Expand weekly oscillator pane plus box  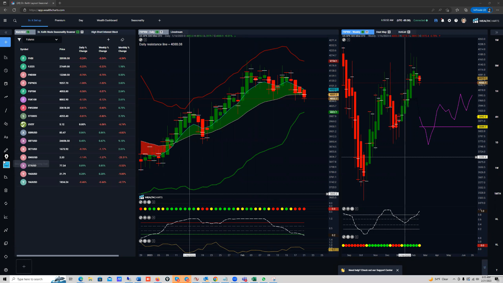(357, 209)
